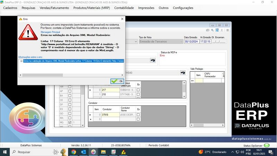Close the Erro dialog with the X
This screenshot has width=277, height=156.
[x=122, y=19]
